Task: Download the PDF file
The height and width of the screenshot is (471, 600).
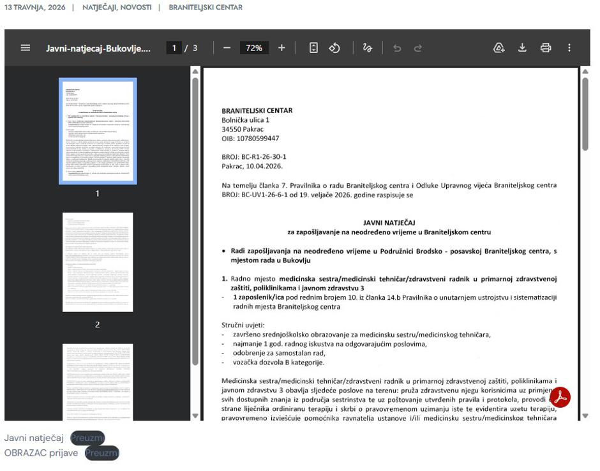Action: (x=522, y=48)
